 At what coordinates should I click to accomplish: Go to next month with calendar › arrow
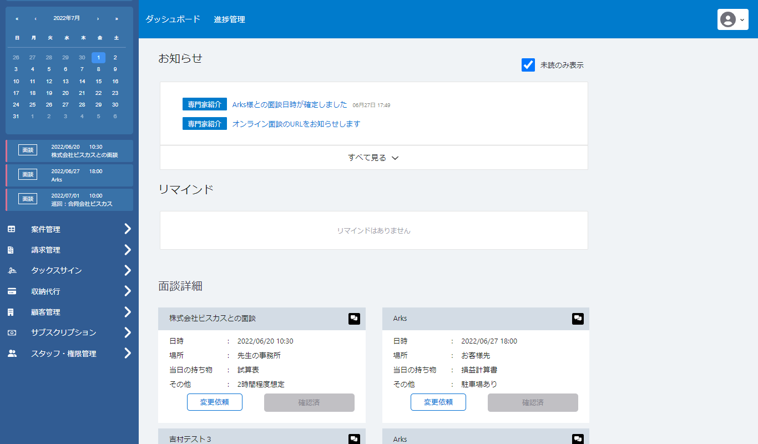pos(99,18)
